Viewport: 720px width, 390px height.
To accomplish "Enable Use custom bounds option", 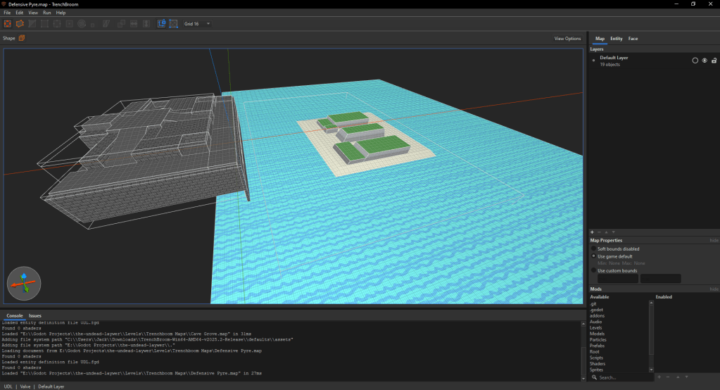I will 593,270.
